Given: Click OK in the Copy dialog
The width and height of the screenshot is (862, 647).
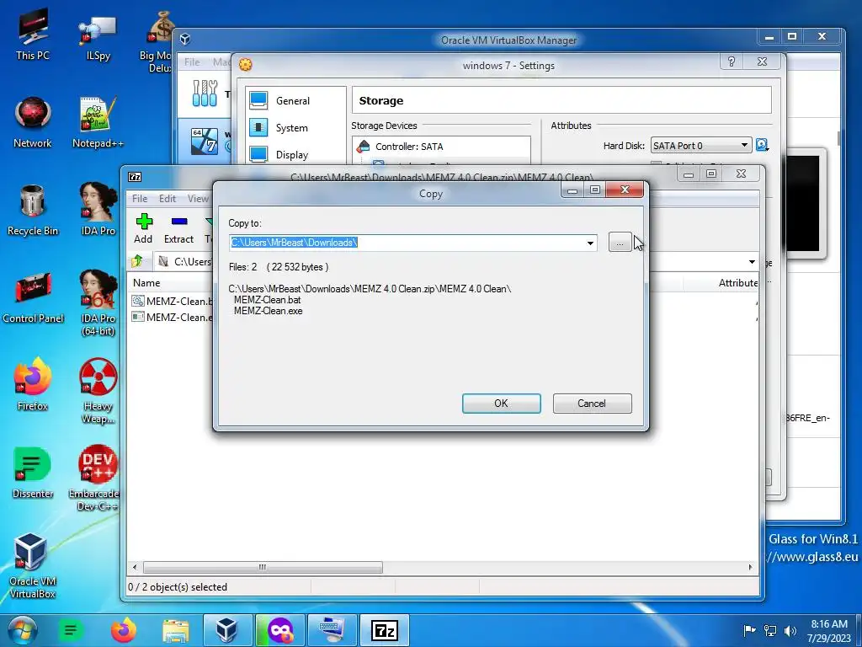Looking at the screenshot, I should click(502, 404).
